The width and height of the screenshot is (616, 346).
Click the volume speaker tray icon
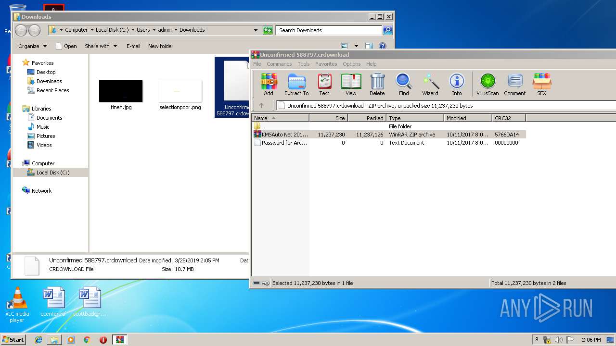click(x=558, y=340)
